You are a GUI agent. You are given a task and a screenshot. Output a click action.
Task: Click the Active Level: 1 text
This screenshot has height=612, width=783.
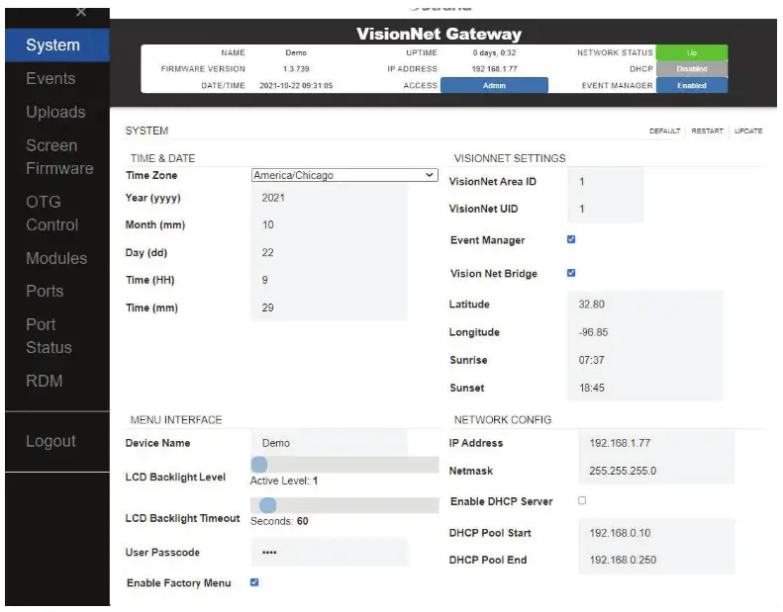click(284, 481)
